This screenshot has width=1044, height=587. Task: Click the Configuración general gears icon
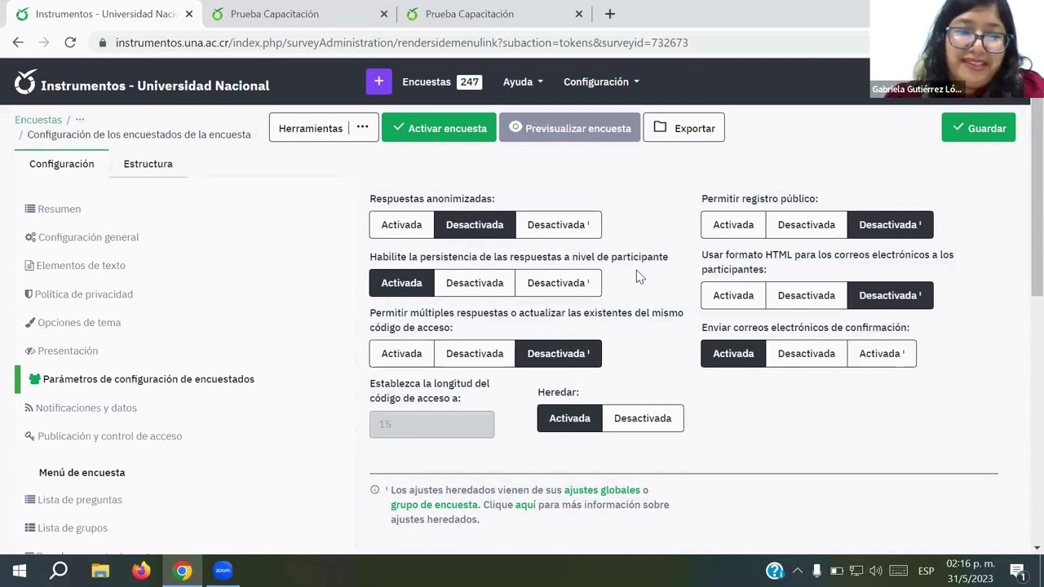(x=30, y=237)
